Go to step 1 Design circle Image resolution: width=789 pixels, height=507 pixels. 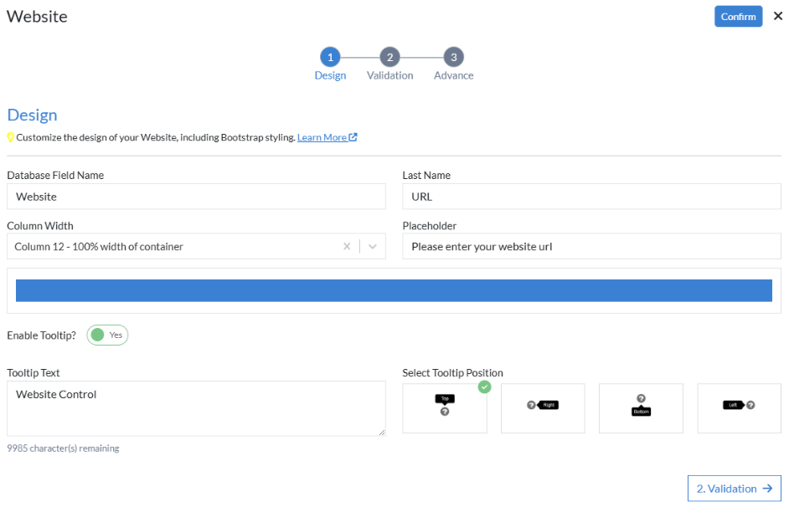pyautogui.click(x=330, y=57)
